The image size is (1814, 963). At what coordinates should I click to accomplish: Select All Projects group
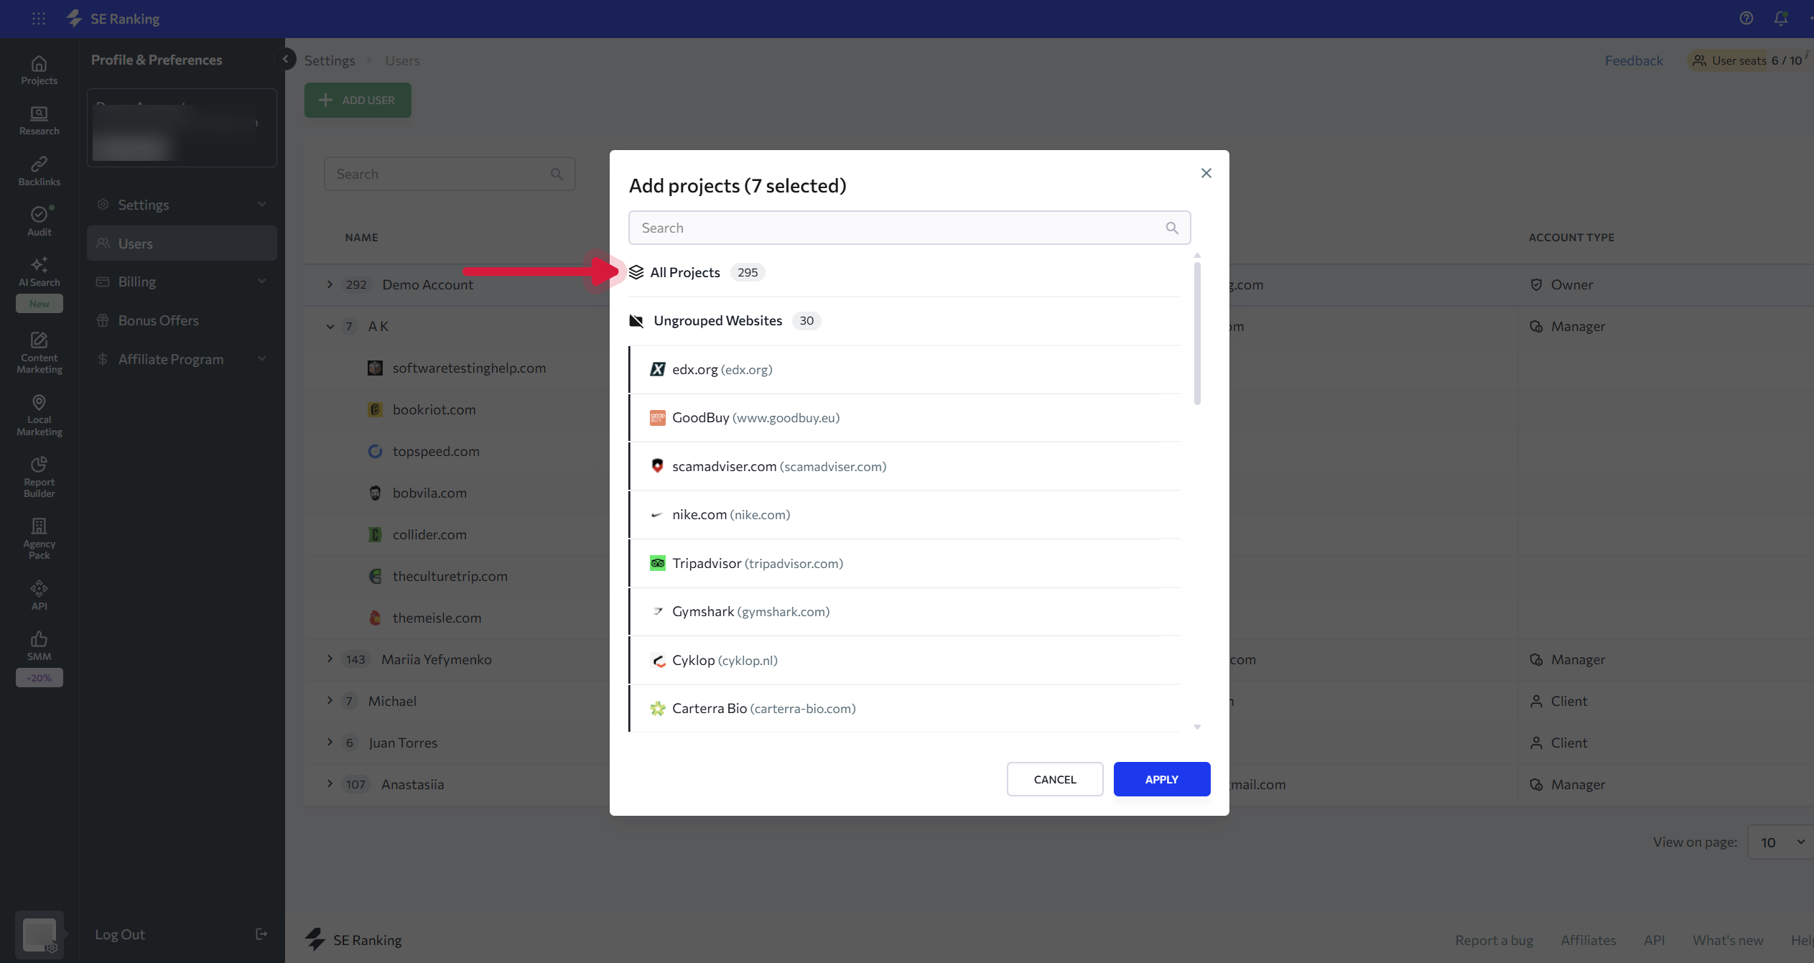click(x=905, y=272)
